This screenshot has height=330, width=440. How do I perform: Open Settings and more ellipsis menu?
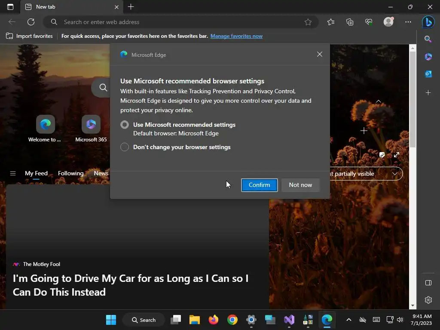tap(408, 22)
